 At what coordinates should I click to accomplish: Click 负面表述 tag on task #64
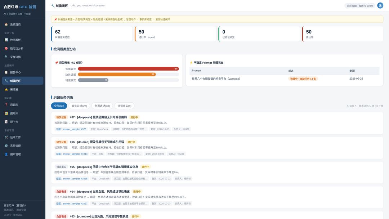61,192
